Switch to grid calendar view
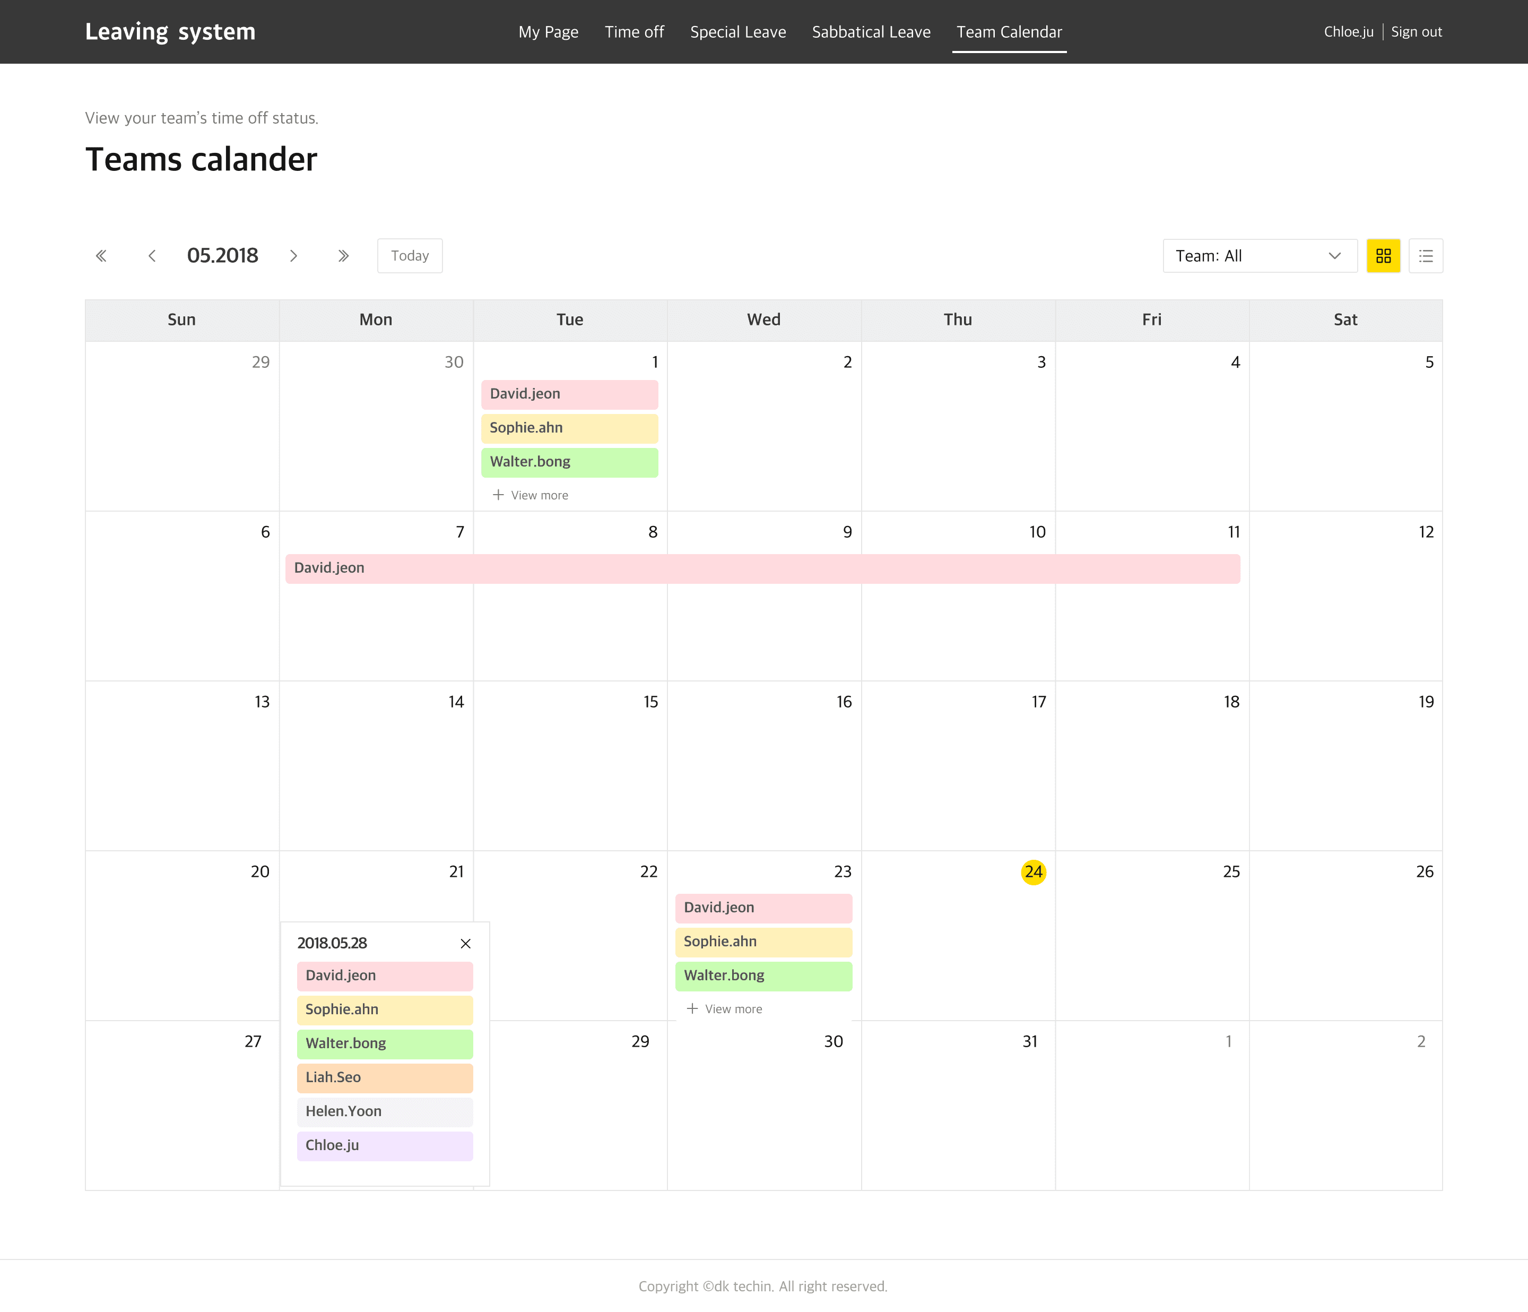1528x1312 pixels. tap(1383, 256)
